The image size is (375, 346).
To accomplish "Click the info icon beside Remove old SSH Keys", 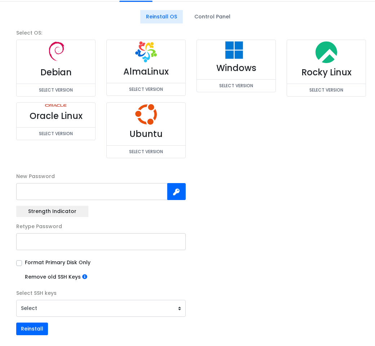I will coord(85,277).
